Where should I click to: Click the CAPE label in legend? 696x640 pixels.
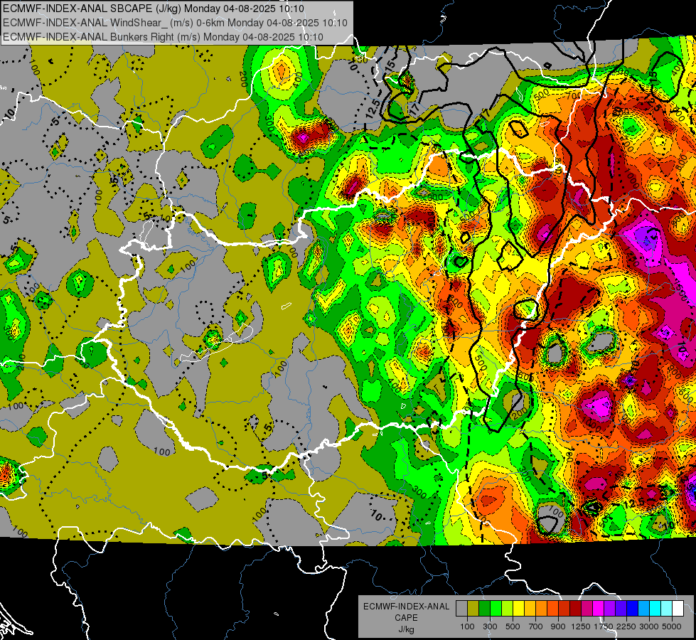pyautogui.click(x=406, y=618)
